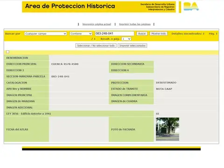Image resolution: width=224 pixels, height=168 pixels.
Task: Click the BA city logo
Action: (191, 7)
